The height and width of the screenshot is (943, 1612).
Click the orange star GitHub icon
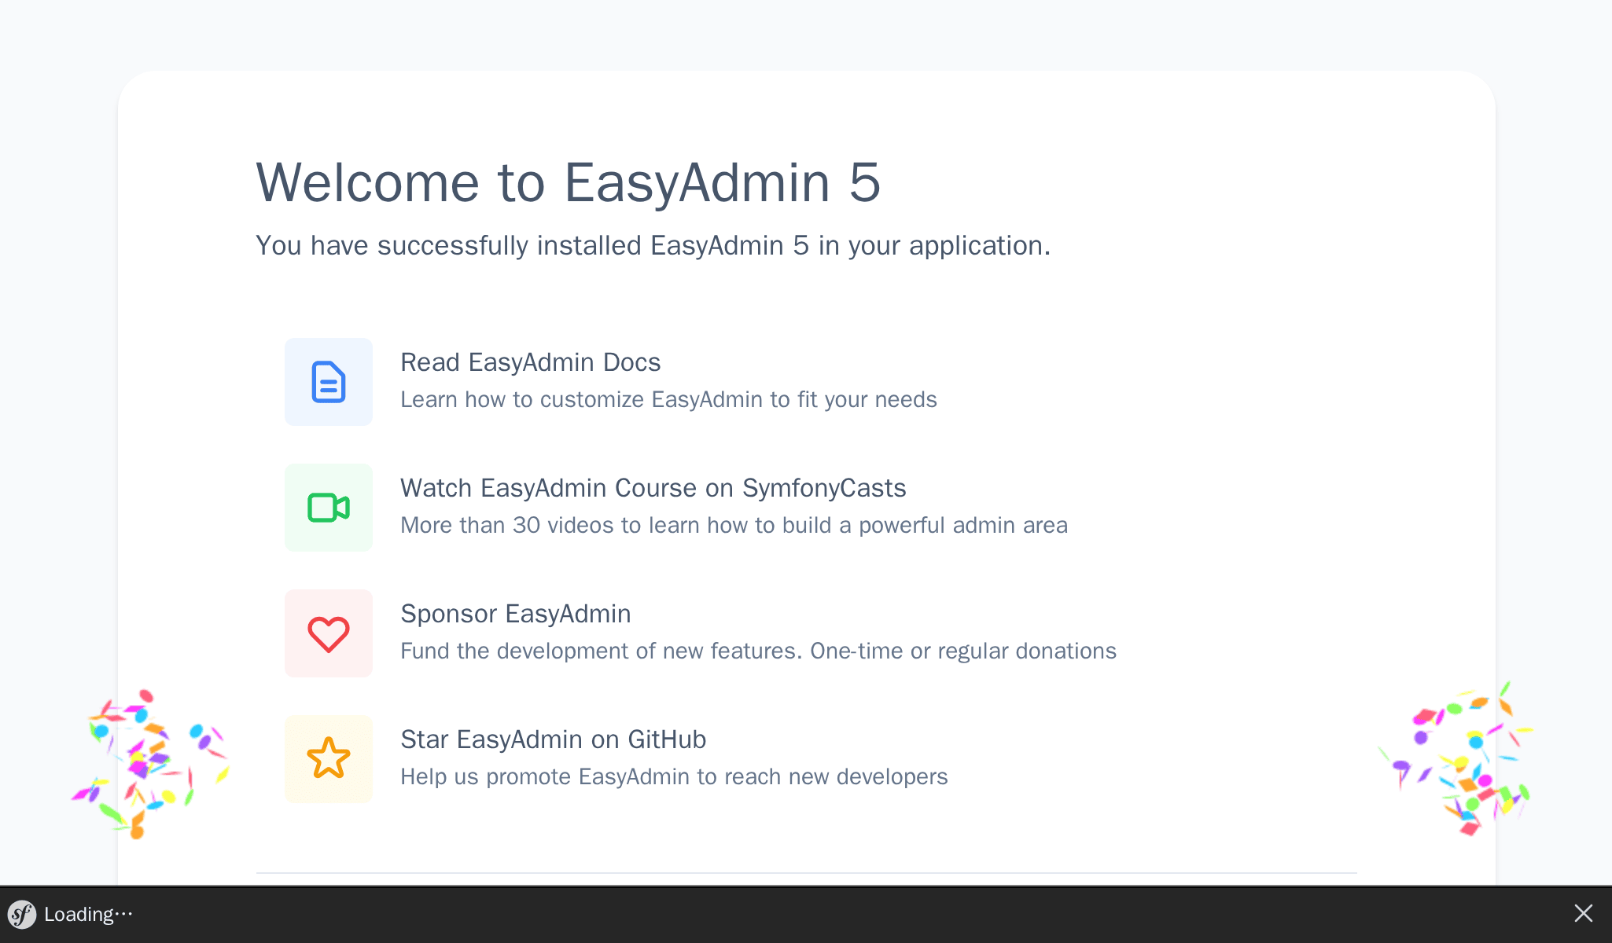tap(329, 759)
